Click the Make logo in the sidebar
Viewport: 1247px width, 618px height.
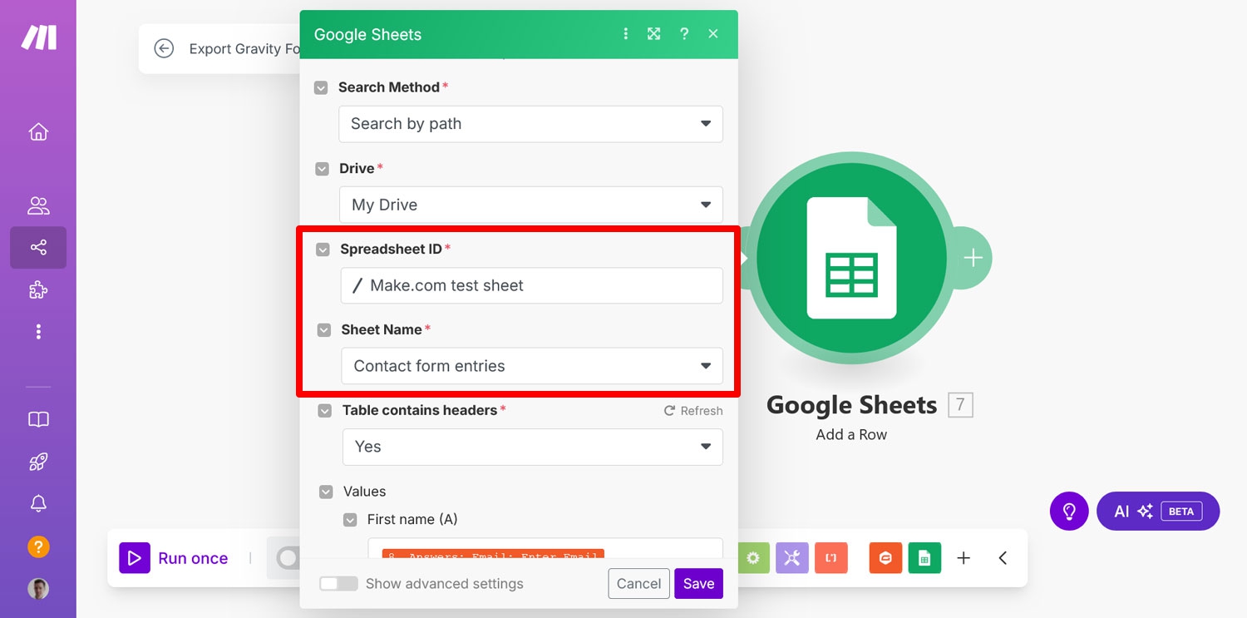38,37
